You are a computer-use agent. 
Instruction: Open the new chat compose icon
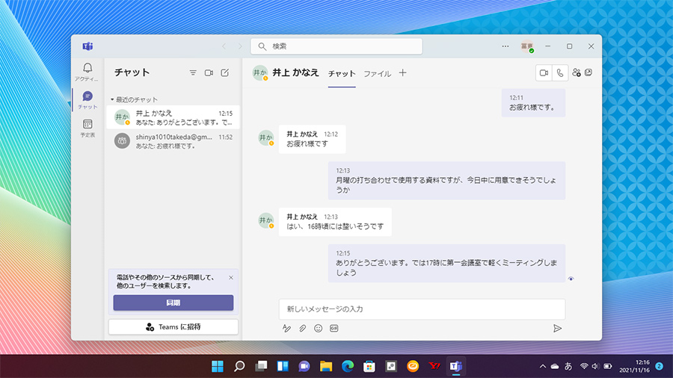225,72
